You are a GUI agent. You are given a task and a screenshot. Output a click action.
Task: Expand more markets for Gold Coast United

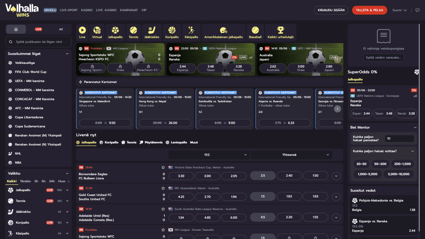336,197
